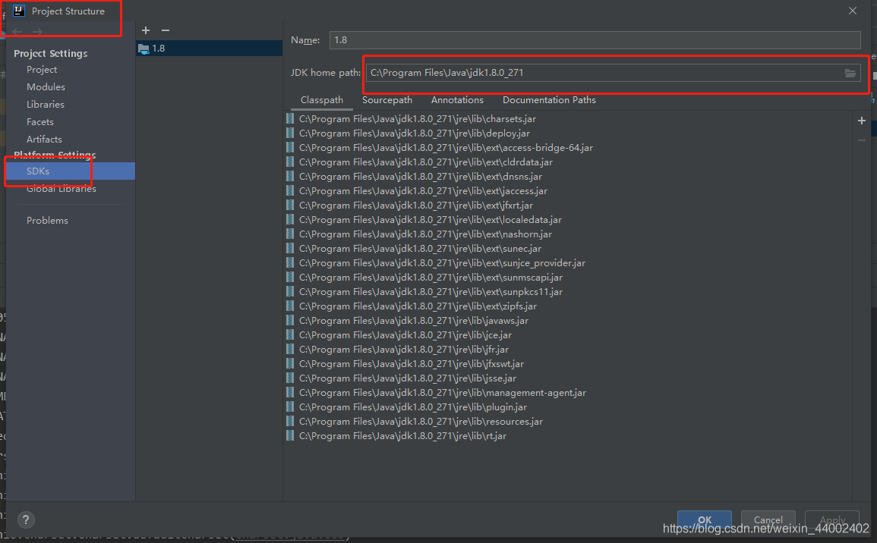Open the Annotations tab
Viewport: 877px width, 543px height.
457,99
